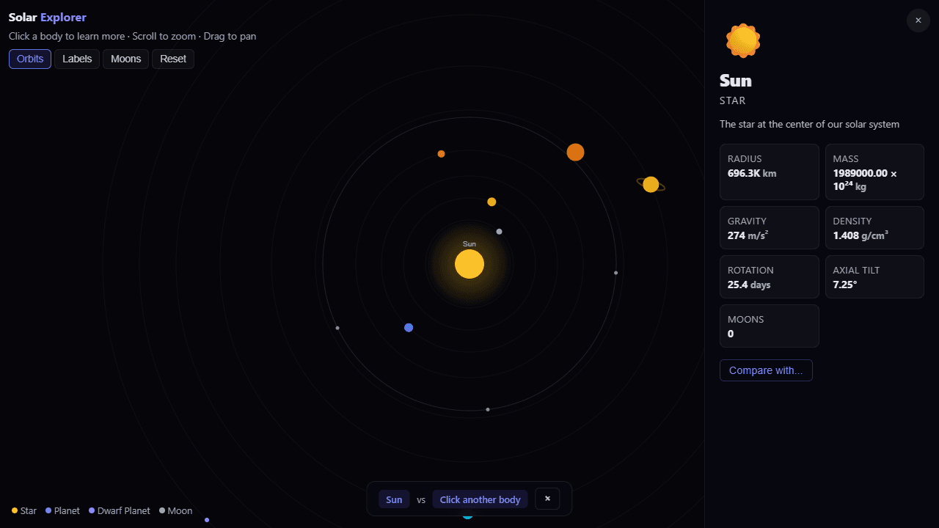
Task: Select the ringed Saturn planet
Action: (651, 185)
